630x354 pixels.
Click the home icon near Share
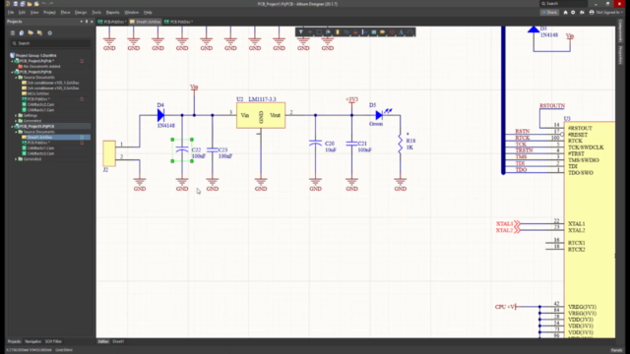[x=565, y=13]
